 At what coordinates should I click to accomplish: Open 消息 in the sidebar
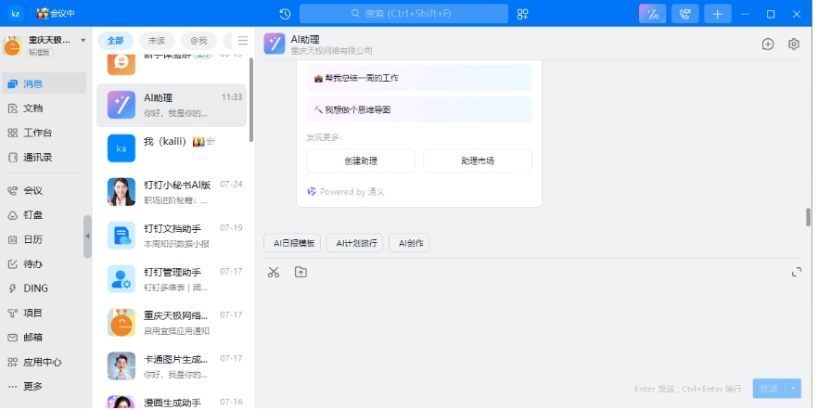click(x=44, y=83)
